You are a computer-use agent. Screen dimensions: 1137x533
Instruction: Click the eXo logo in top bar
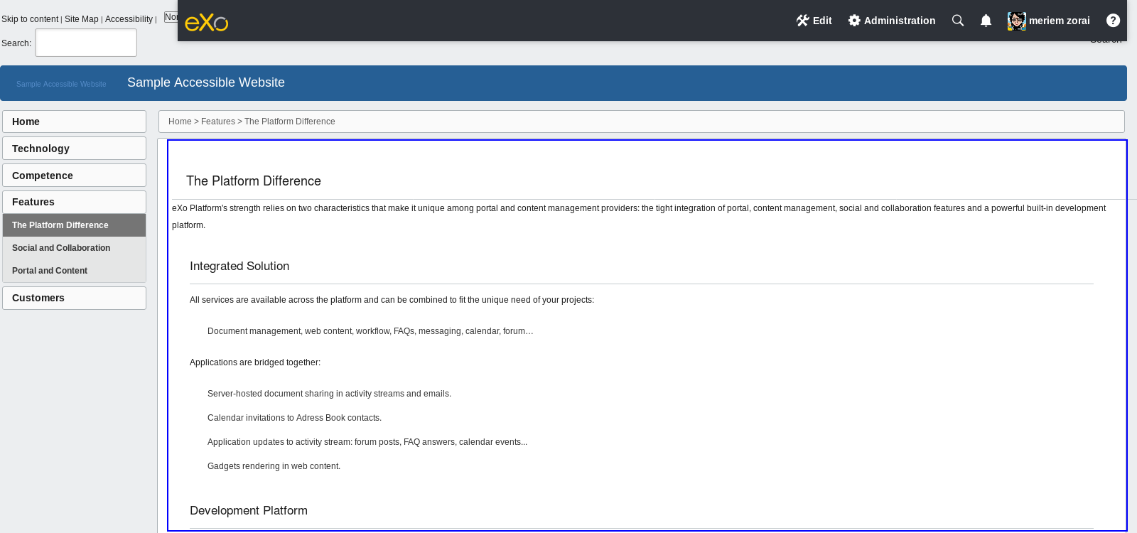pos(206,23)
